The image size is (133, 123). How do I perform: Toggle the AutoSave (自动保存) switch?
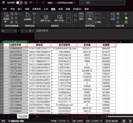[19, 3]
